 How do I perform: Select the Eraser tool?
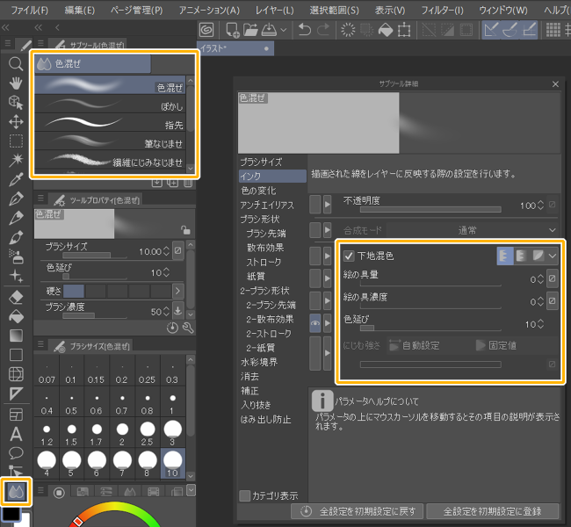click(16, 297)
